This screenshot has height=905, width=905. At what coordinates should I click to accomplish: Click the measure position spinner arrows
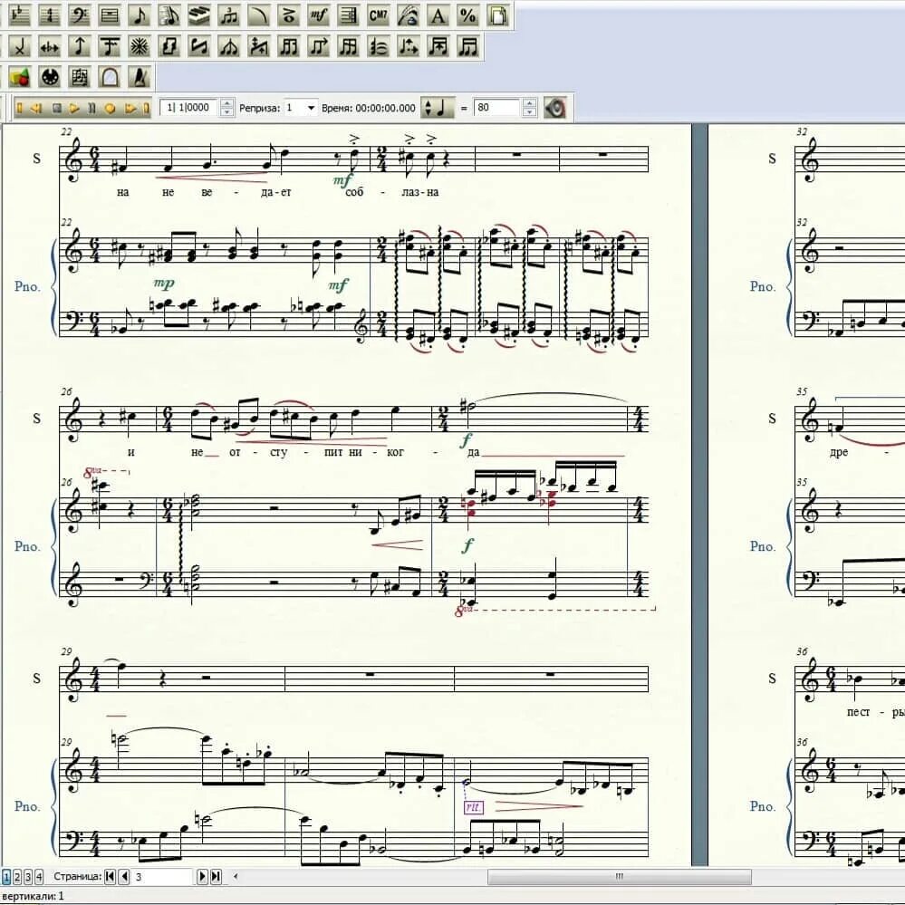[226, 108]
